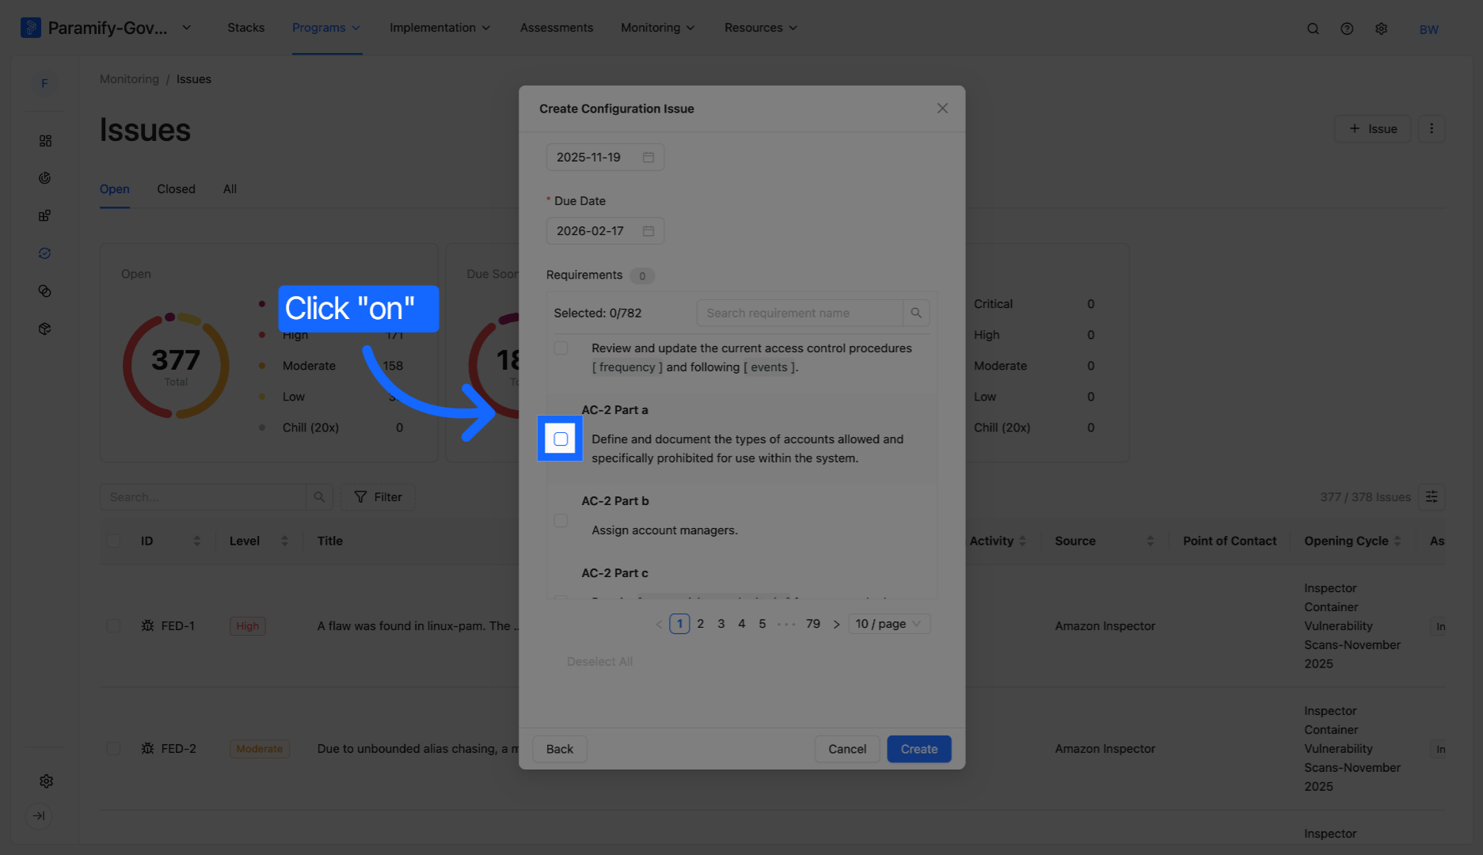Open the BW user avatar
This screenshot has width=1483, height=855.
pyautogui.click(x=1428, y=29)
